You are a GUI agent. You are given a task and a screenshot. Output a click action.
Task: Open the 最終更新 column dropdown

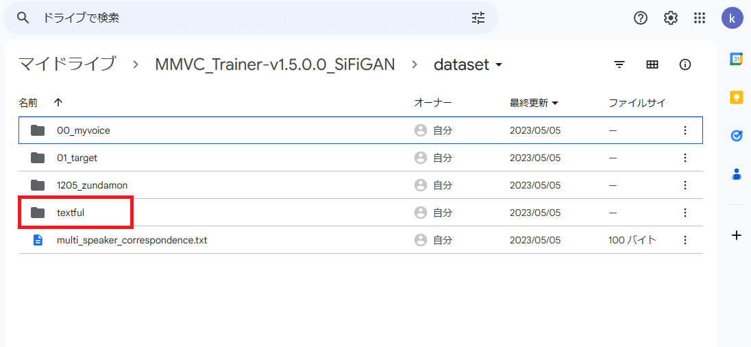556,103
